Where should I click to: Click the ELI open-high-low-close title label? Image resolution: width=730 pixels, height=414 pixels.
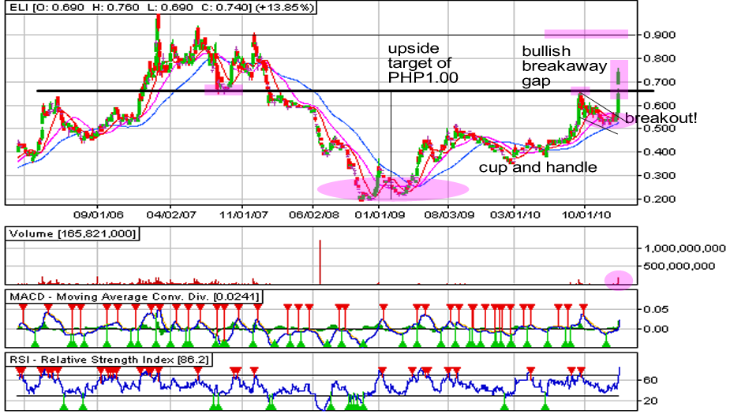tap(160, 7)
